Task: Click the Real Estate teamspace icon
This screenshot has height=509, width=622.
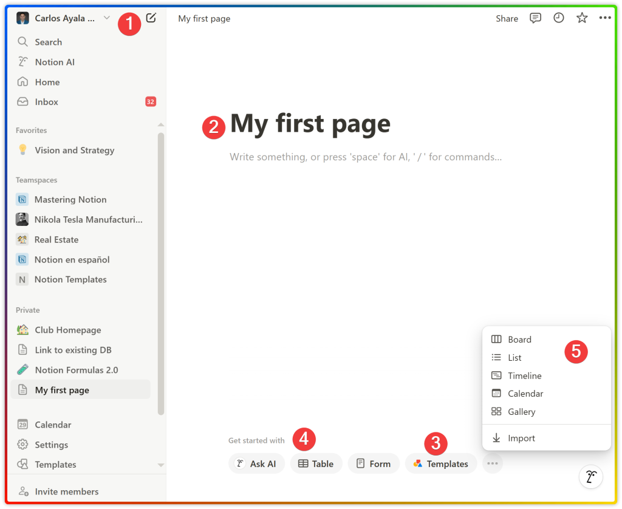Action: [22, 239]
